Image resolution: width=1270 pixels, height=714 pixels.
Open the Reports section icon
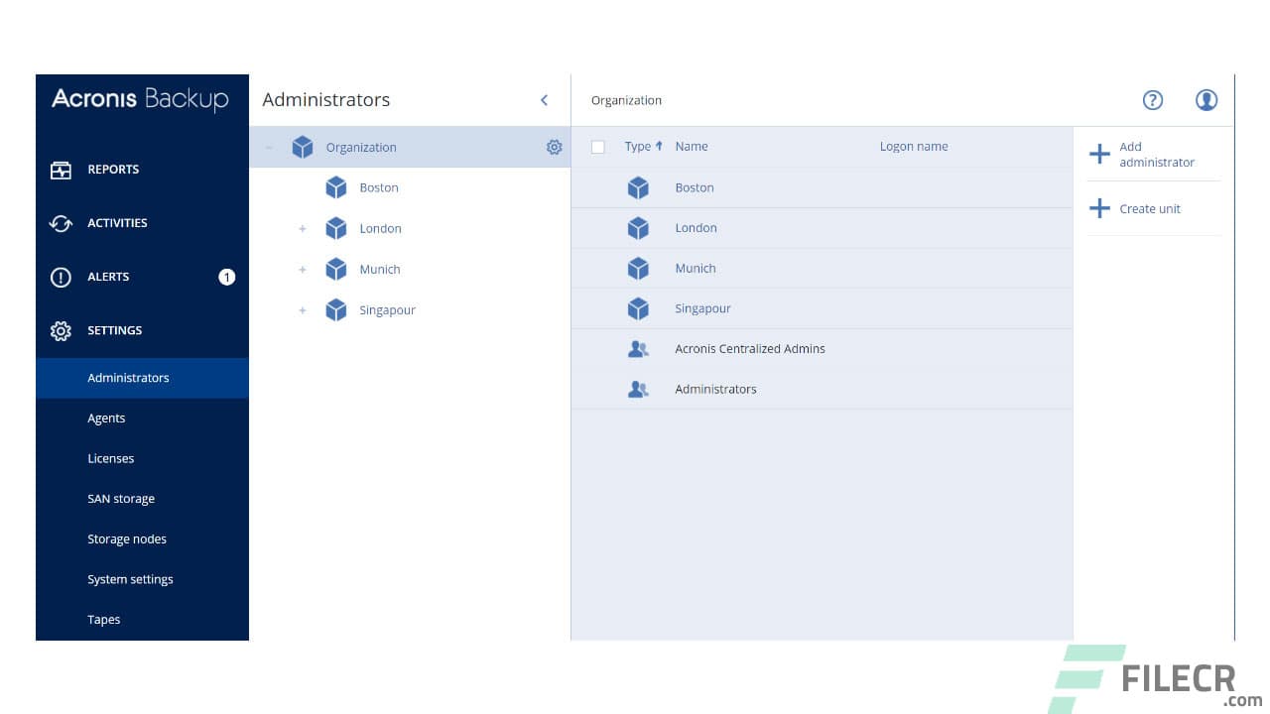(x=61, y=169)
